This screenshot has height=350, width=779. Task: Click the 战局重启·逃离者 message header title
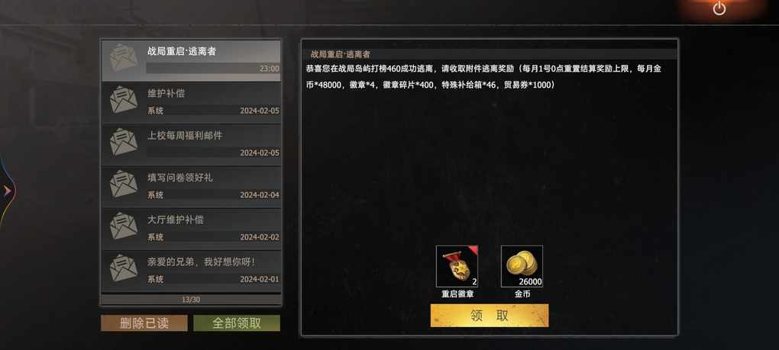(x=341, y=54)
